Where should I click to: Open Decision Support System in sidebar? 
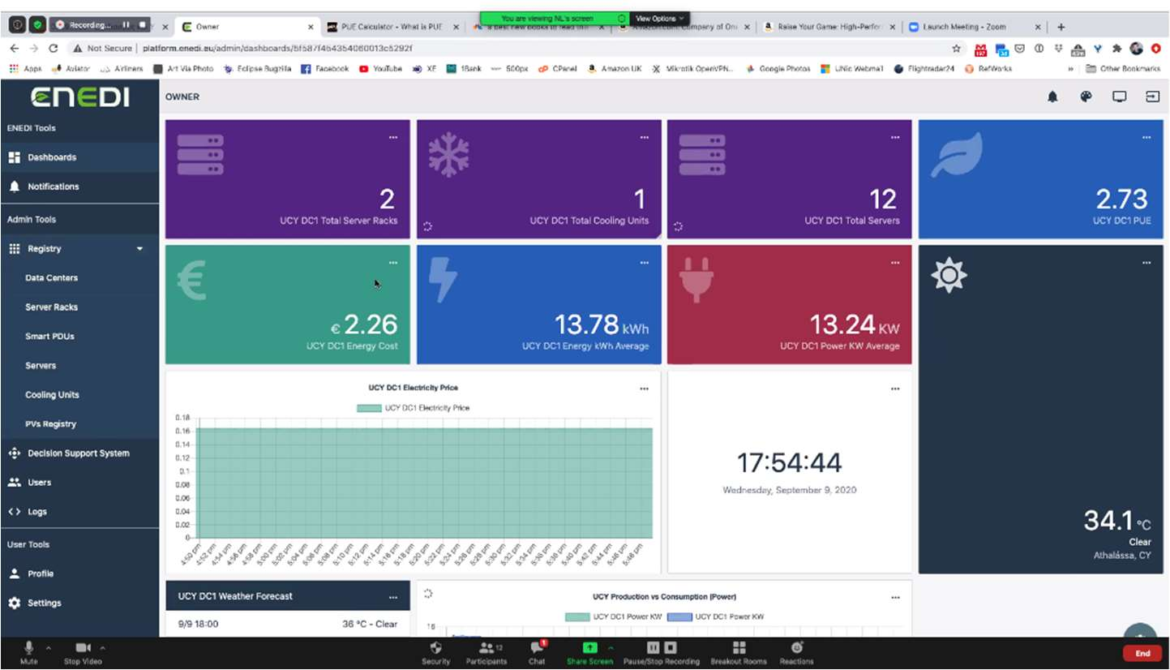coord(78,453)
